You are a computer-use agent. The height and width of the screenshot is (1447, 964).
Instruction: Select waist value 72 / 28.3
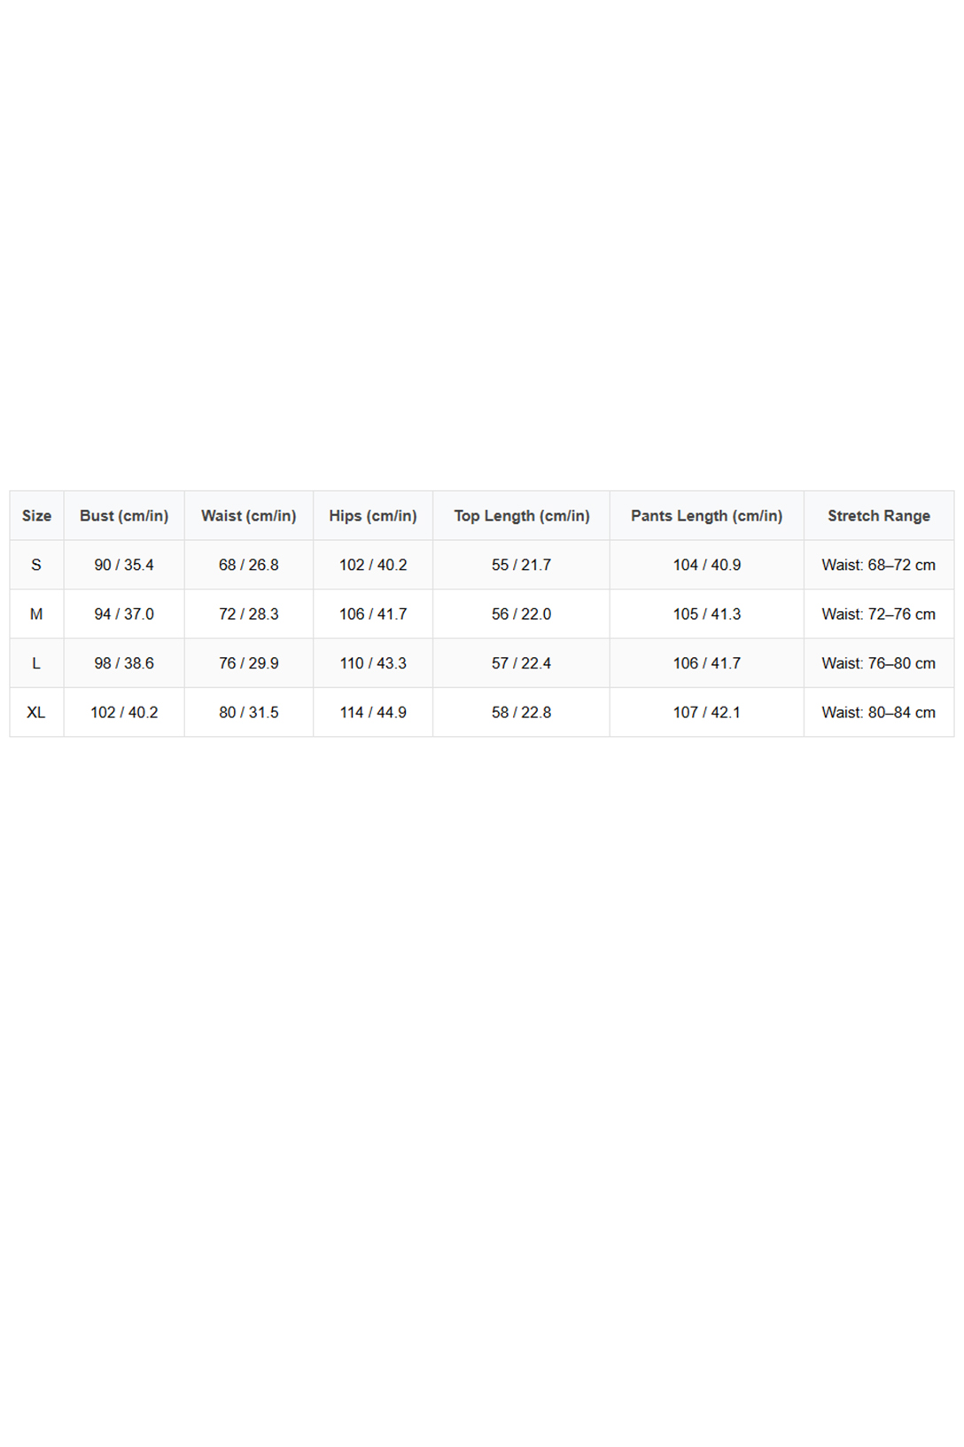(x=249, y=614)
